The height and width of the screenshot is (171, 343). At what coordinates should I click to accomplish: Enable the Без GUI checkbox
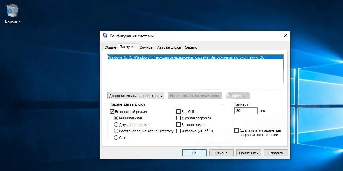[178, 112]
